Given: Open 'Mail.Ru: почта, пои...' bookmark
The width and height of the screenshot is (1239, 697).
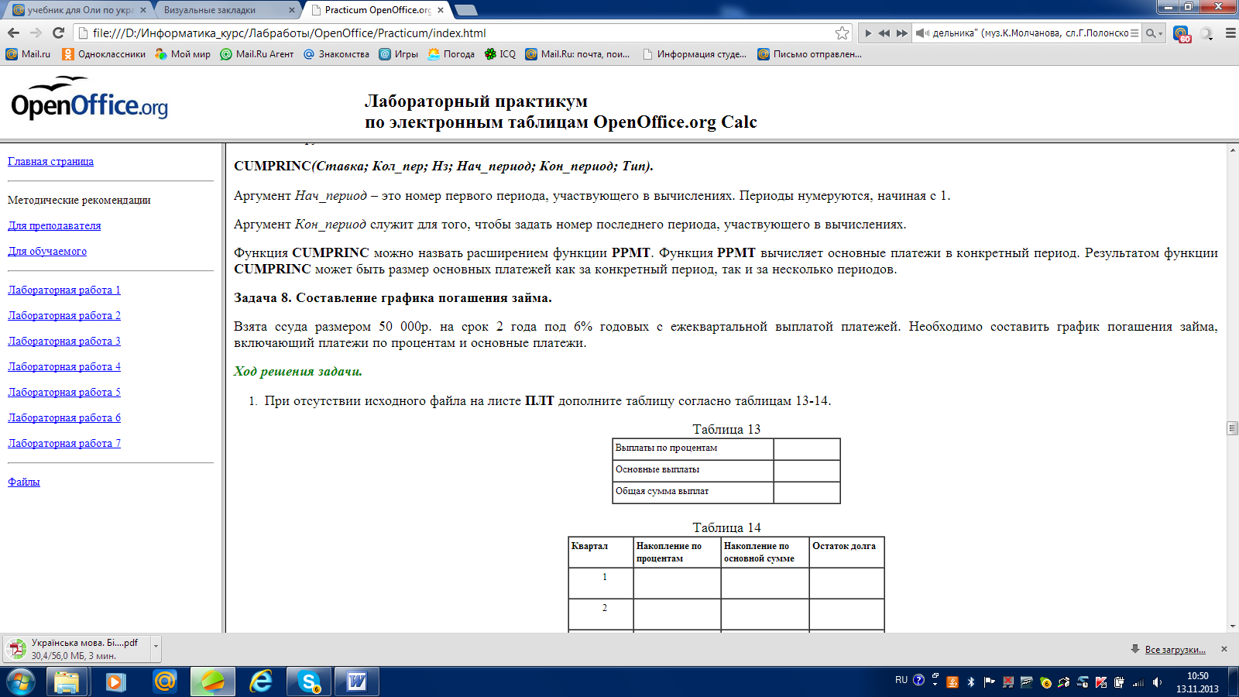Looking at the screenshot, I should pyautogui.click(x=578, y=54).
